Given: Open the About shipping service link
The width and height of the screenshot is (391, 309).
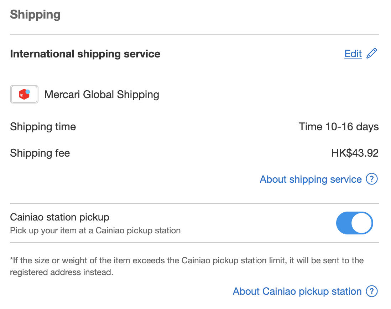Looking at the screenshot, I should [311, 179].
